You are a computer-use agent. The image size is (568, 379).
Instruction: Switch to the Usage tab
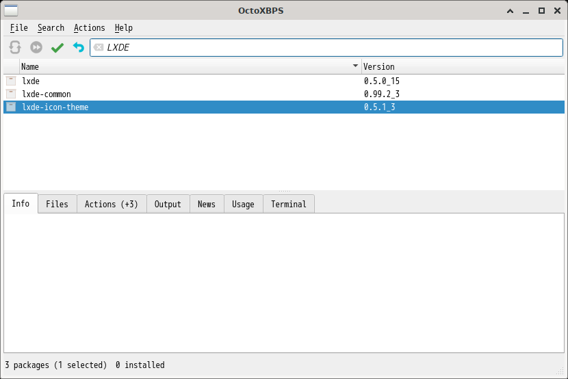[243, 204]
